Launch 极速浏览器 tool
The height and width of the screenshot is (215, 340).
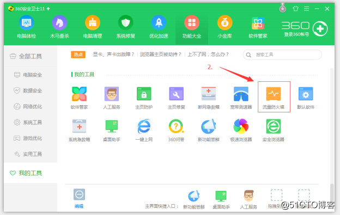click(241, 130)
